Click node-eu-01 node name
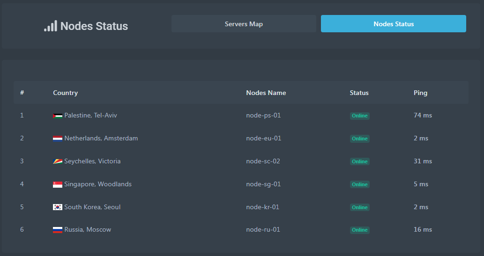 pyautogui.click(x=264, y=138)
